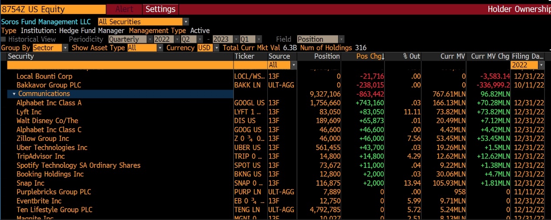Select the Booking Holdings Inc row
The height and width of the screenshot is (220, 551).
tap(275, 174)
